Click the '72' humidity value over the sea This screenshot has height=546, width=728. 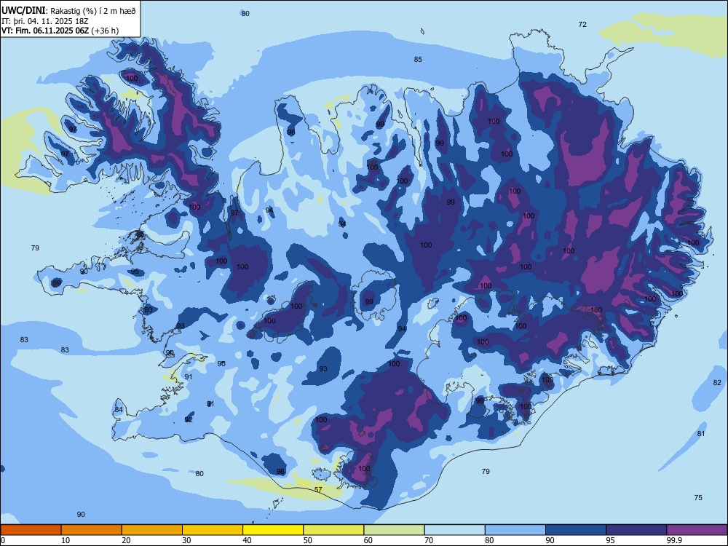pos(582,25)
